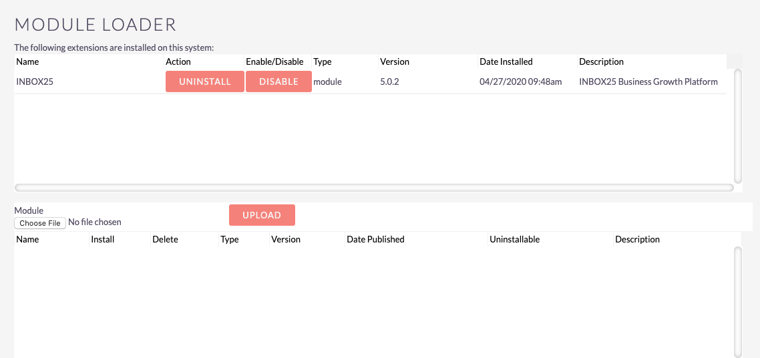This screenshot has height=358, width=760.
Task: Click the Date Installed column header
Action: [506, 61]
